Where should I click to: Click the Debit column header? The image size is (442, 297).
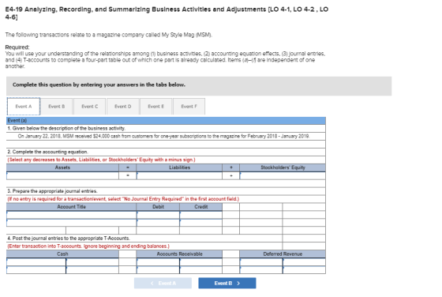coord(158,207)
